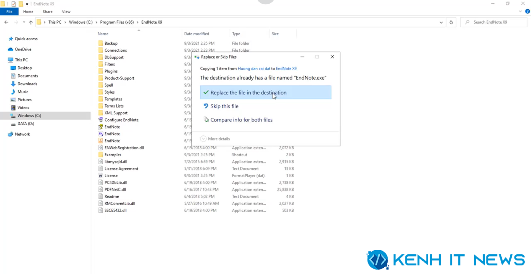Screen dimensions: 531x274
Task: Expand the Windows (C:) breadcrumb arrow
Action: click(x=96, y=22)
